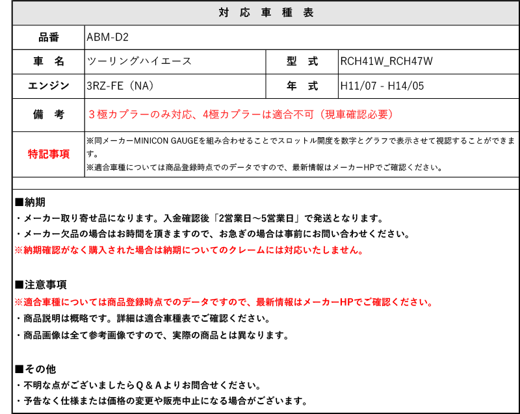Select the H11/07 - H14/05 year range

tap(383, 85)
